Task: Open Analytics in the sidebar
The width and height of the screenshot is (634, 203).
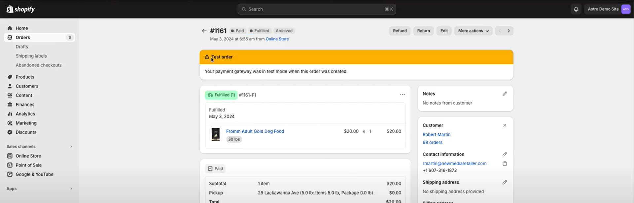Action: [25, 114]
